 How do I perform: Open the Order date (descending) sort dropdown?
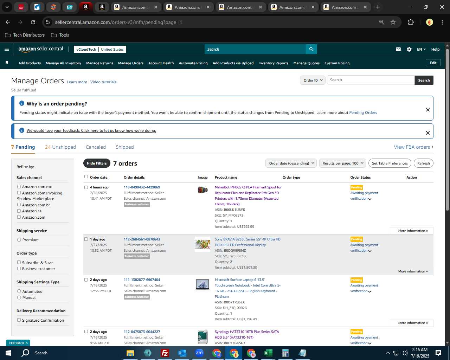[291, 163]
